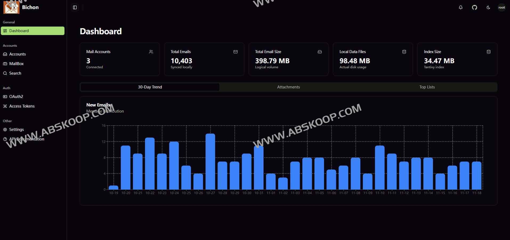Select the 30-Day Trend tab
510x240 pixels.
click(x=150, y=87)
